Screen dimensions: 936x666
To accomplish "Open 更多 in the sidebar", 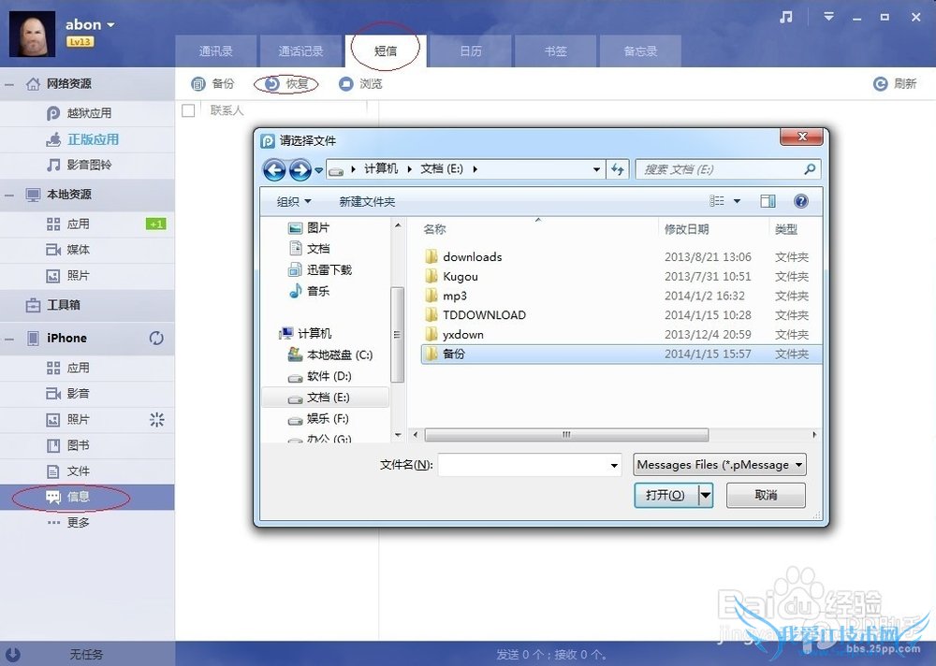I will [x=87, y=523].
